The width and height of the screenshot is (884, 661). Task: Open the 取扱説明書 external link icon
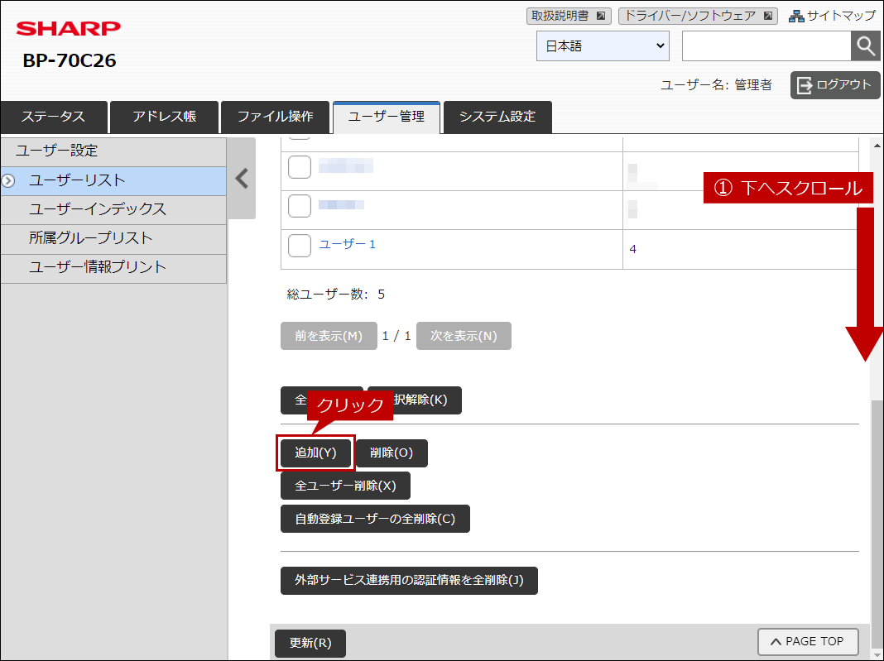(x=601, y=16)
